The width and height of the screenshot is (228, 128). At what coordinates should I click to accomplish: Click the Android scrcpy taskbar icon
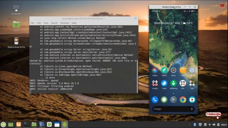point(64,124)
